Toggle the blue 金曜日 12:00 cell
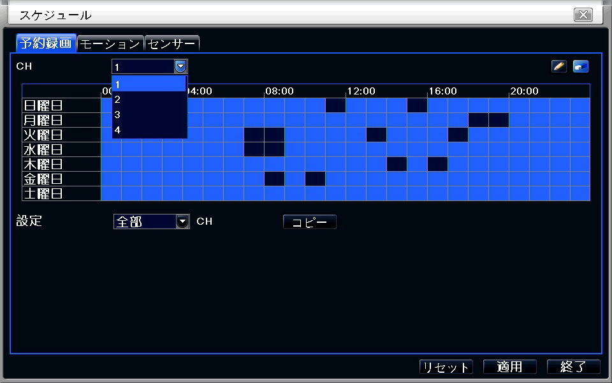 click(356, 179)
